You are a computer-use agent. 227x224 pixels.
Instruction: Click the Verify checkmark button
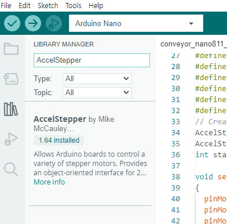[12, 23]
